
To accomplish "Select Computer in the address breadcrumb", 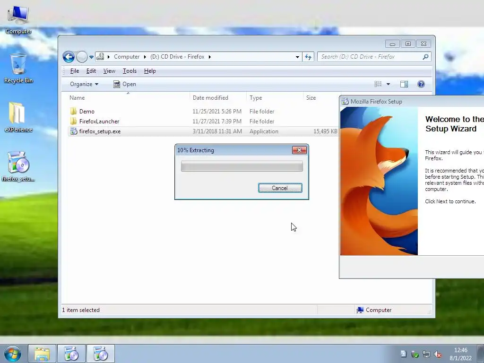I will coord(127,57).
